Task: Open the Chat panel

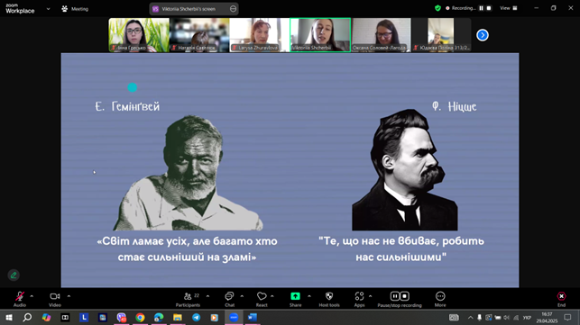Action: coord(229,299)
